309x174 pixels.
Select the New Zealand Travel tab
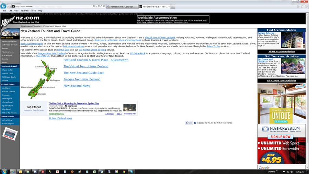154,7
